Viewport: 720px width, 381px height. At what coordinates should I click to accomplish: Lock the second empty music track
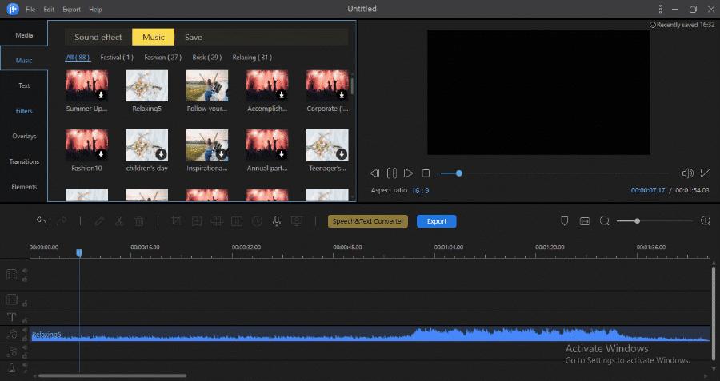[25, 355]
